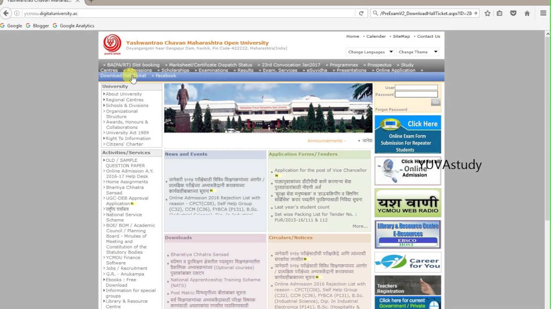Screen dimensions: 551x309
Task: Open Bharatiya Chhatra Sansad download link
Action: [x=199, y=254]
